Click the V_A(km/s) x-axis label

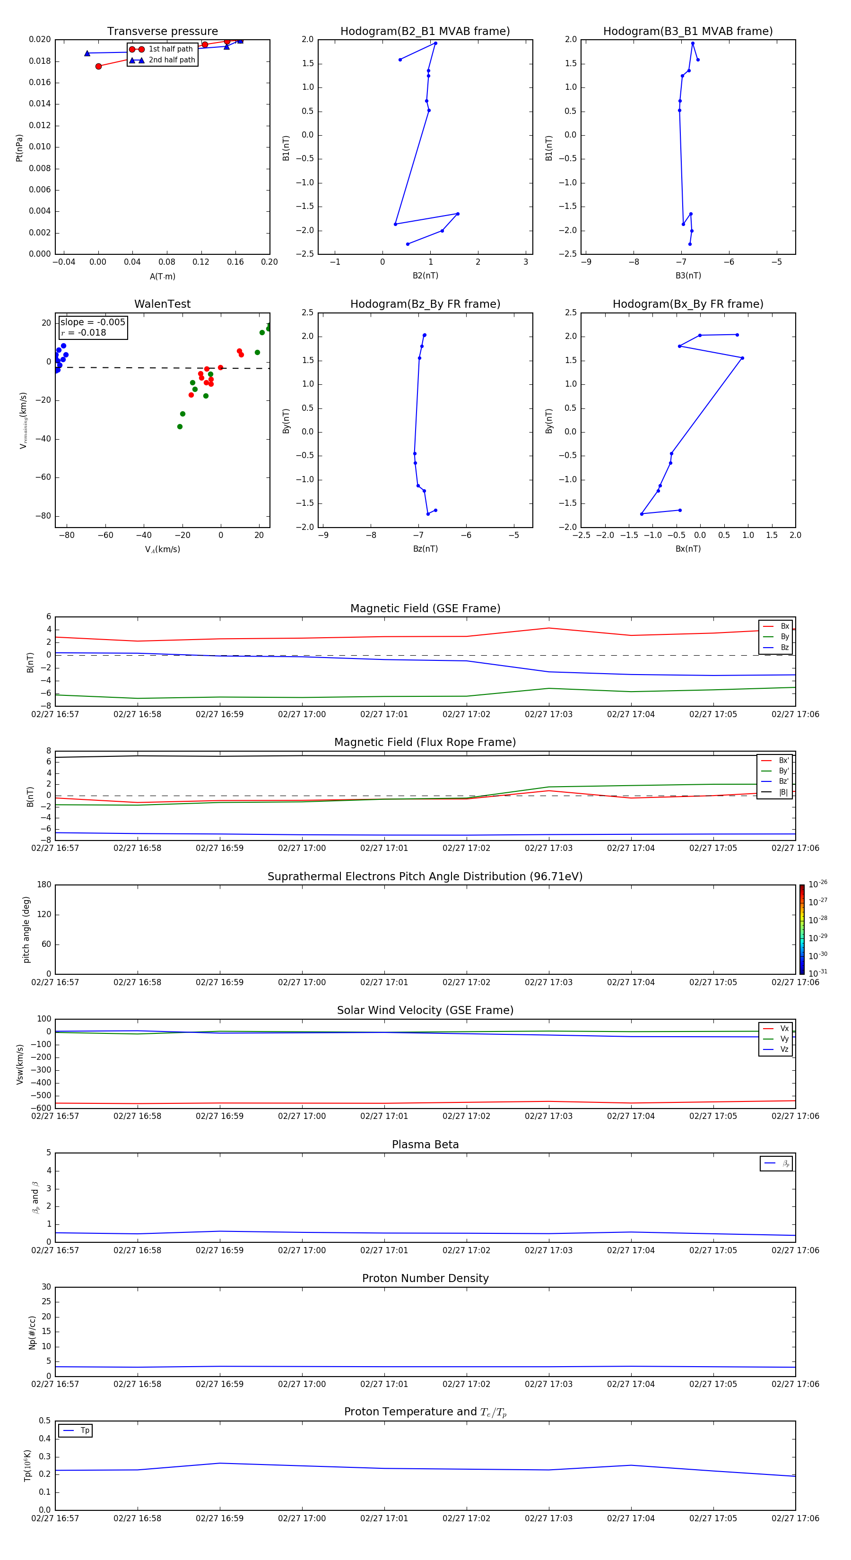[162, 549]
